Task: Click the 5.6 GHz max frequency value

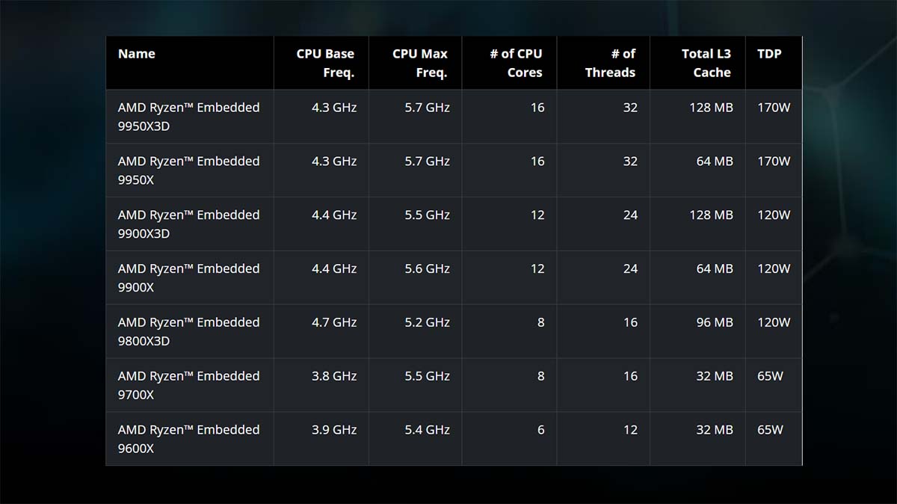Action: pyautogui.click(x=428, y=268)
